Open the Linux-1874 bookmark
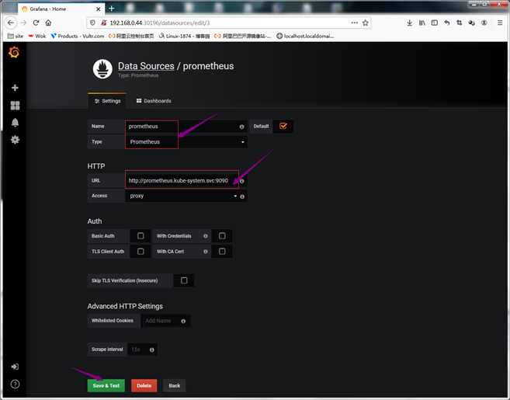Image resolution: width=510 pixels, height=400 pixels. pos(184,37)
